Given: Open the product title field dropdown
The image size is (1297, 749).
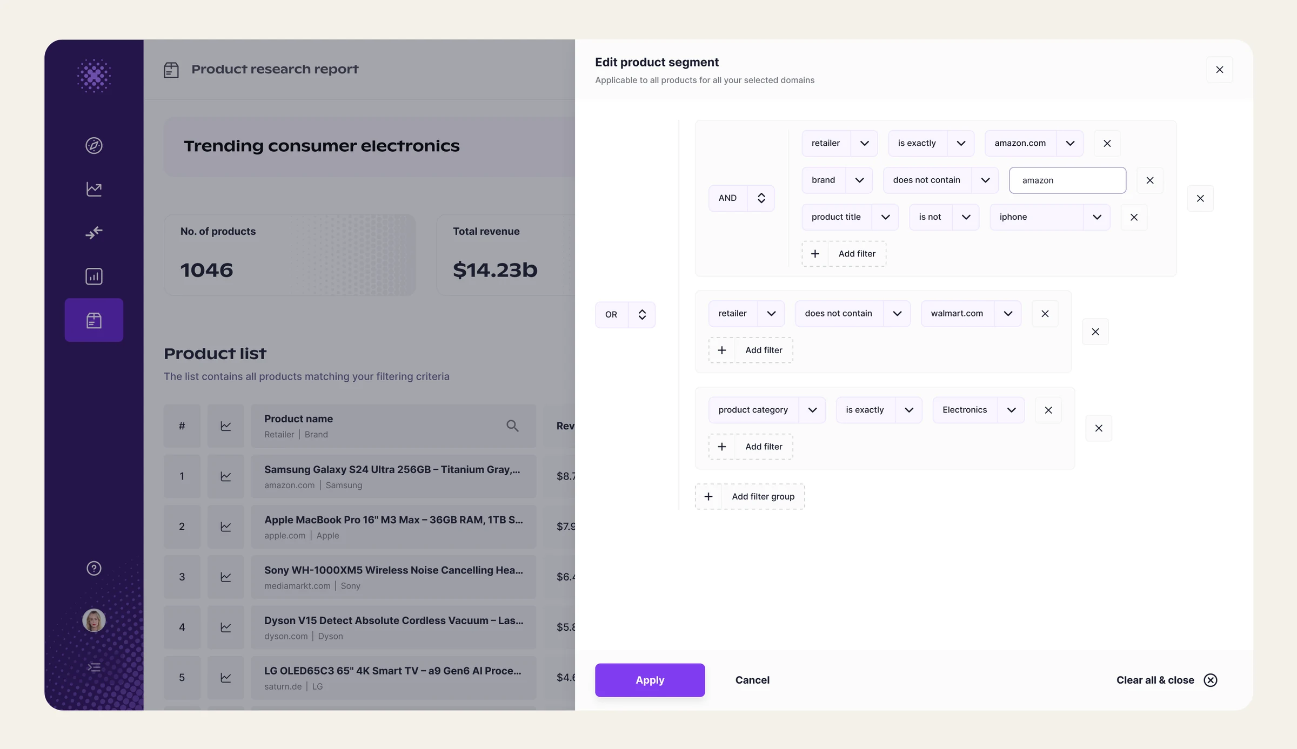Looking at the screenshot, I should tap(885, 217).
